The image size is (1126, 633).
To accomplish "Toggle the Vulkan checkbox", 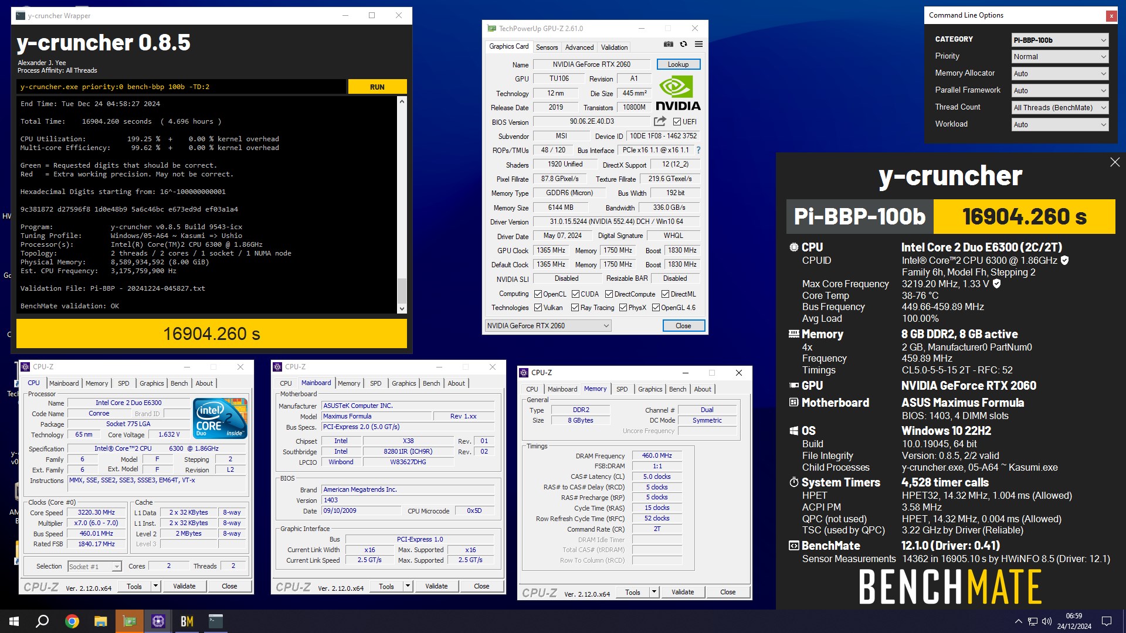I will point(538,308).
